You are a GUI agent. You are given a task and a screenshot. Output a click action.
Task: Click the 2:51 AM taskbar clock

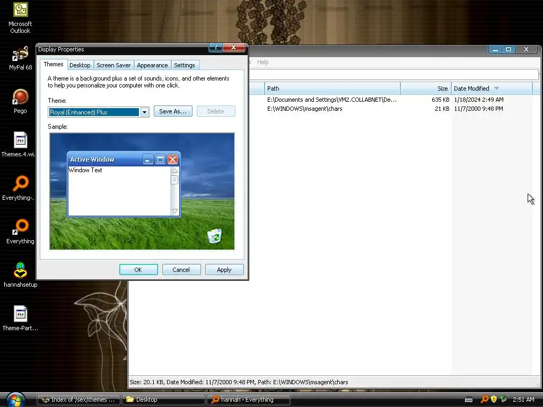tap(523, 400)
